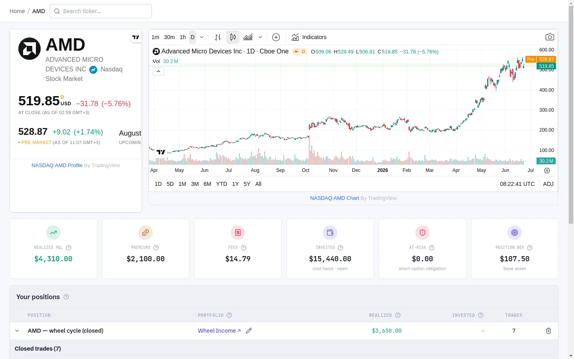
Task: Open the Indicators menu
Action: 309,37
